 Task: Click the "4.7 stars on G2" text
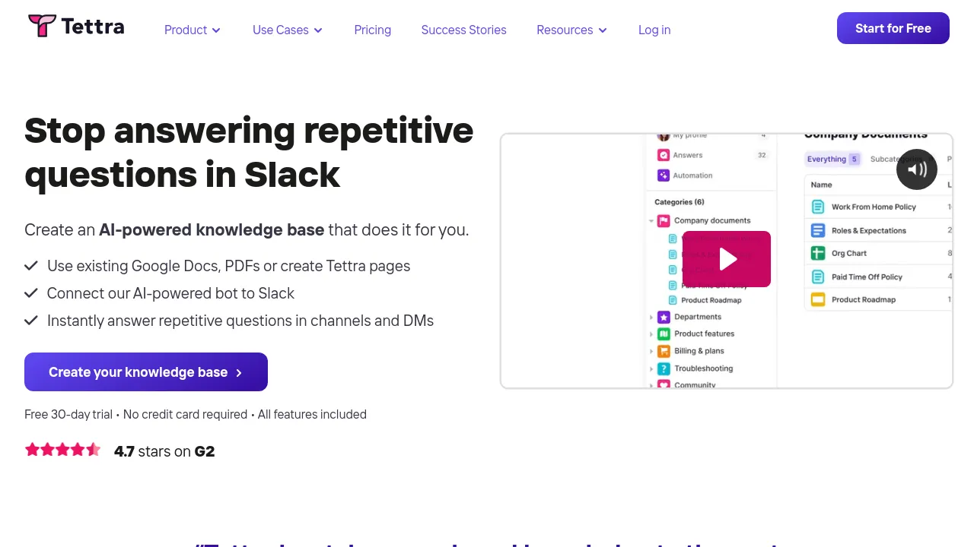coord(164,451)
